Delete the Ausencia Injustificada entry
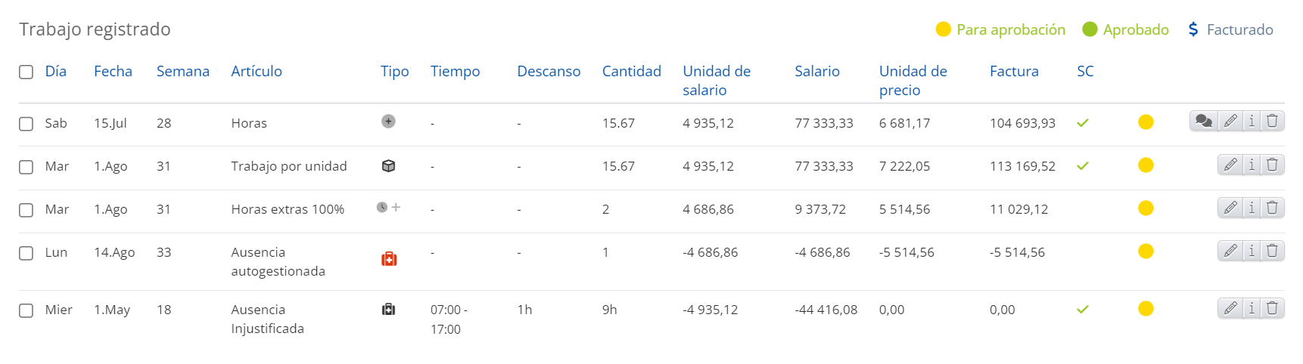 click(x=1273, y=308)
